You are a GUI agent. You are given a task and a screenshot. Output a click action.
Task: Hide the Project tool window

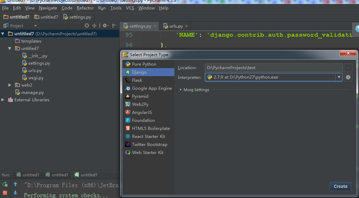pyautogui.click(x=115, y=25)
